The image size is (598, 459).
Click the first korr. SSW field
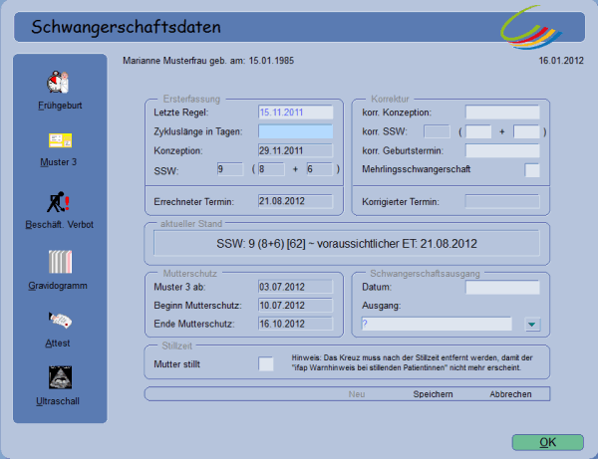[438, 131]
